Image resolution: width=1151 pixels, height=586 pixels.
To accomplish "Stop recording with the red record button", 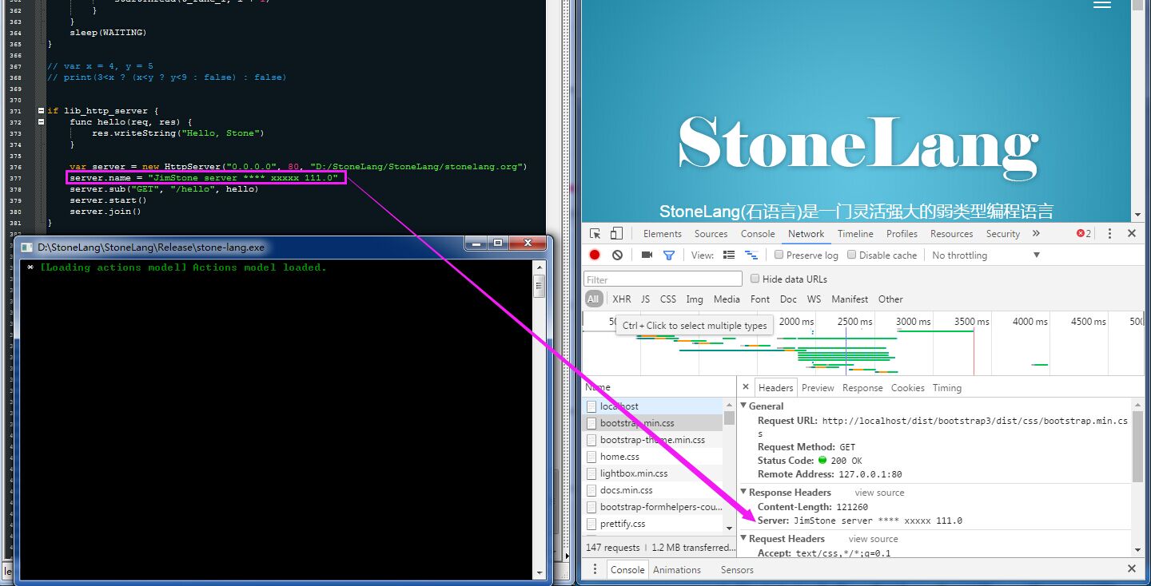I will [x=595, y=255].
